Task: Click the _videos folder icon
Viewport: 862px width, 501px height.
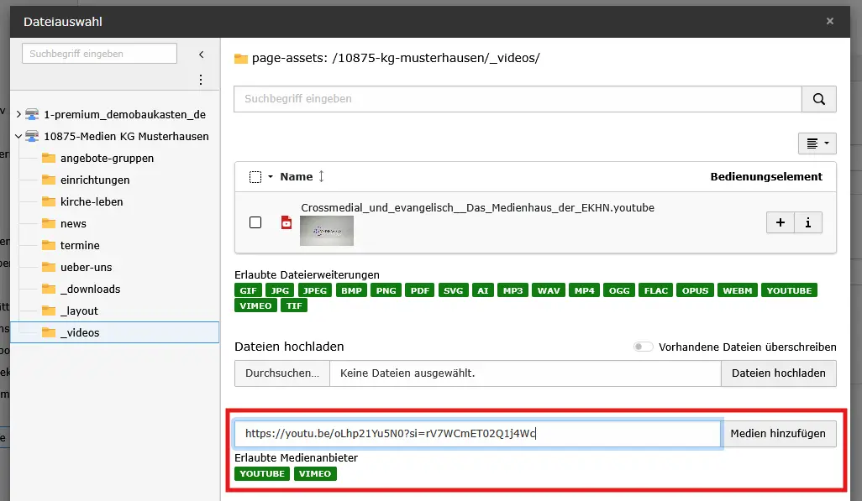Action: click(x=49, y=333)
